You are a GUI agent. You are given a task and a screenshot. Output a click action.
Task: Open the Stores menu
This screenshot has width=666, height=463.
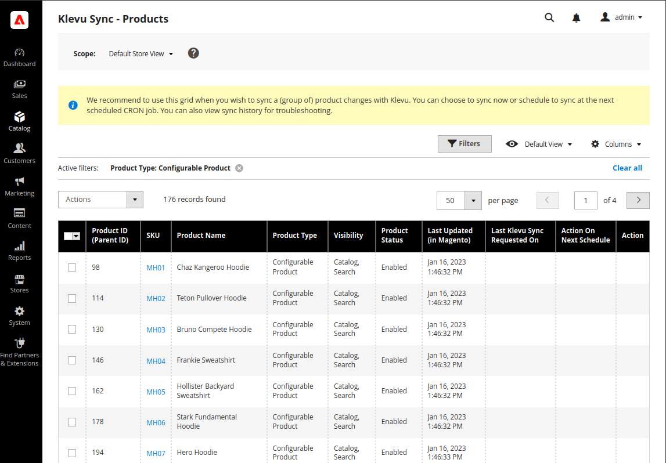pos(20,284)
